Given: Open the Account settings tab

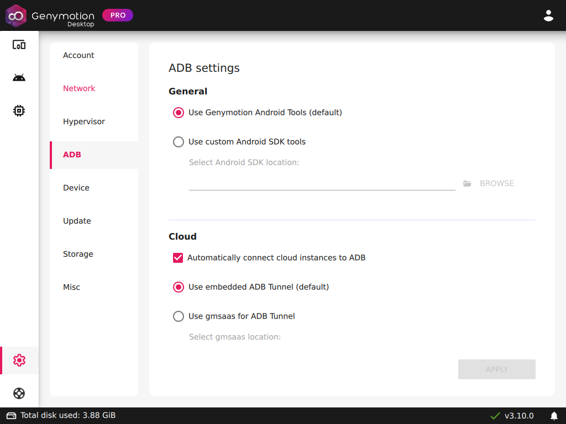Looking at the screenshot, I should pos(94,55).
